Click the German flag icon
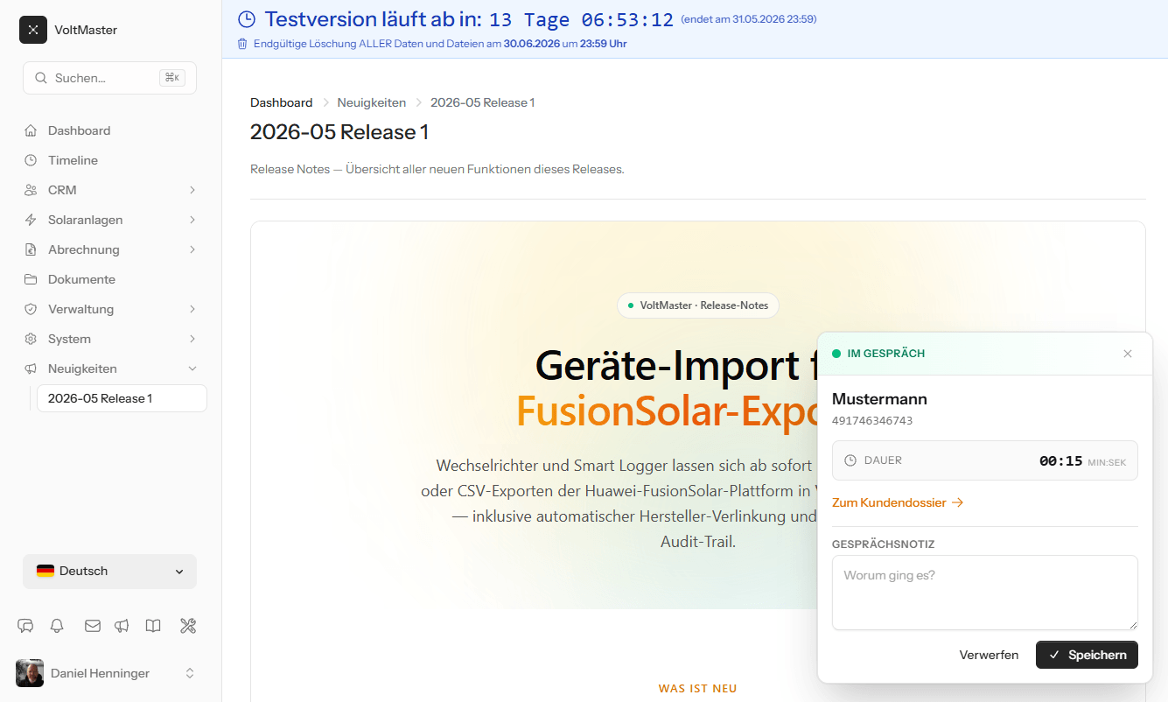 [45, 571]
